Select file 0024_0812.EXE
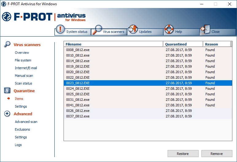 (148, 89)
